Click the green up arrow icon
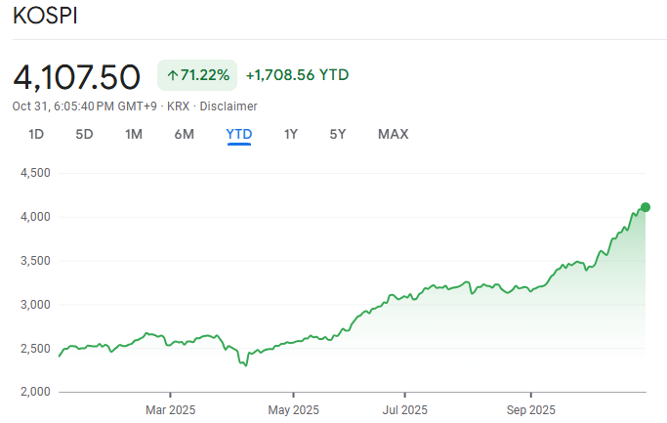 pyautogui.click(x=173, y=75)
